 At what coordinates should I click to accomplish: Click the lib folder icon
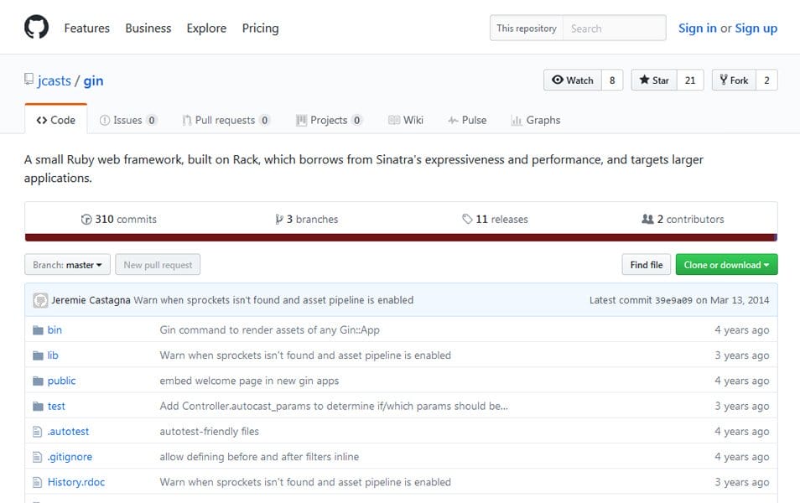point(38,355)
